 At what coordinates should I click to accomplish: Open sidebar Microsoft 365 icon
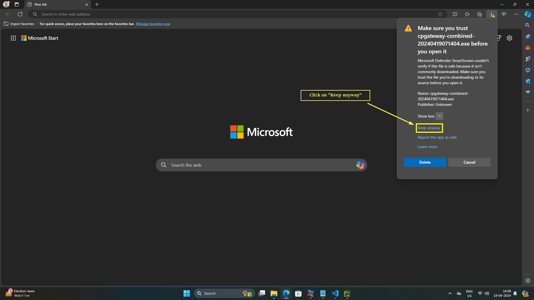click(x=528, y=70)
